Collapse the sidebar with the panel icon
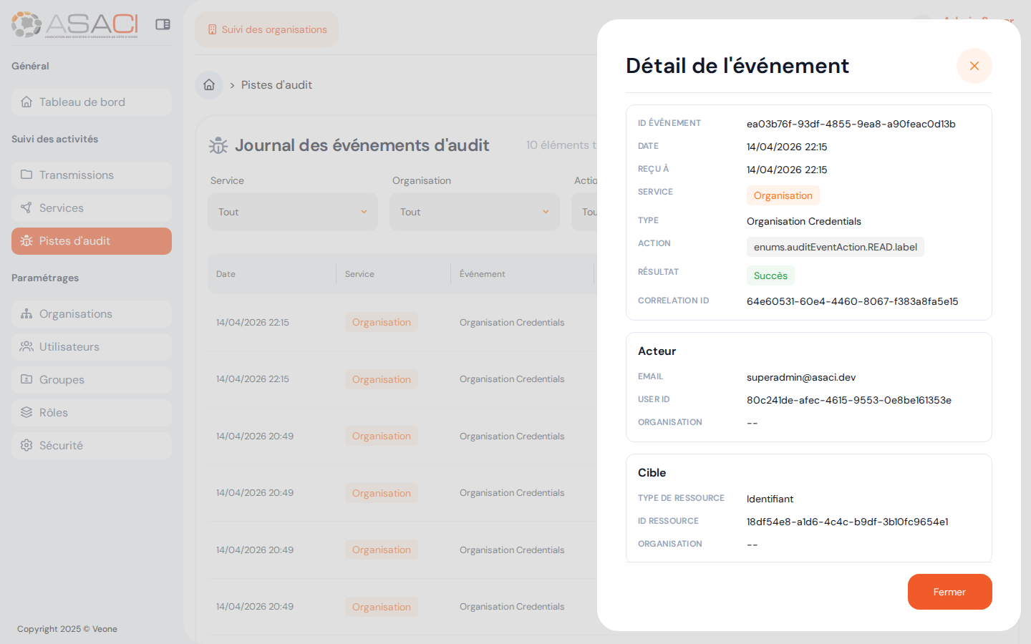This screenshot has height=644, width=1031. coord(163,24)
